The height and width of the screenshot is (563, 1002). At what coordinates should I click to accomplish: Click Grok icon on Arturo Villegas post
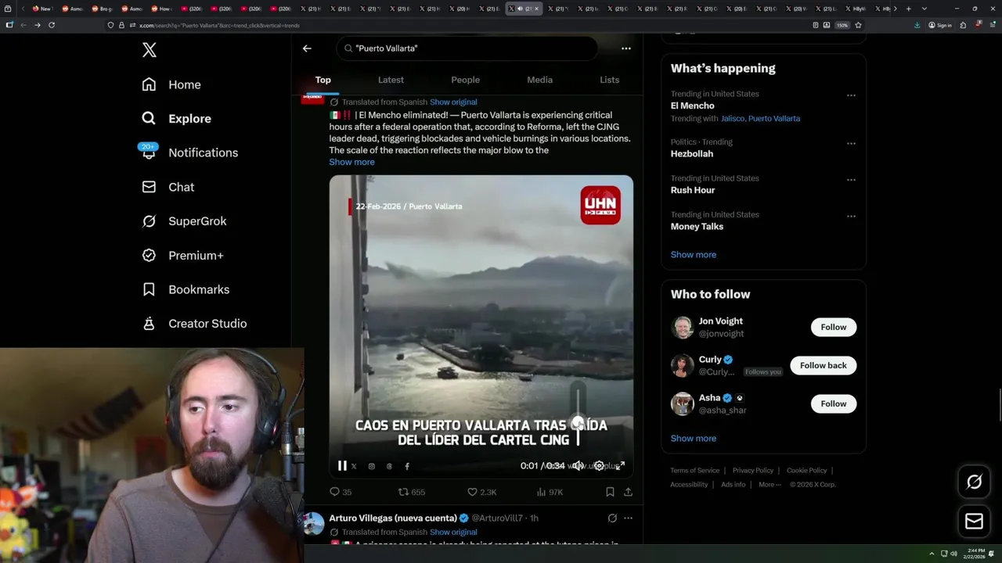(612, 518)
